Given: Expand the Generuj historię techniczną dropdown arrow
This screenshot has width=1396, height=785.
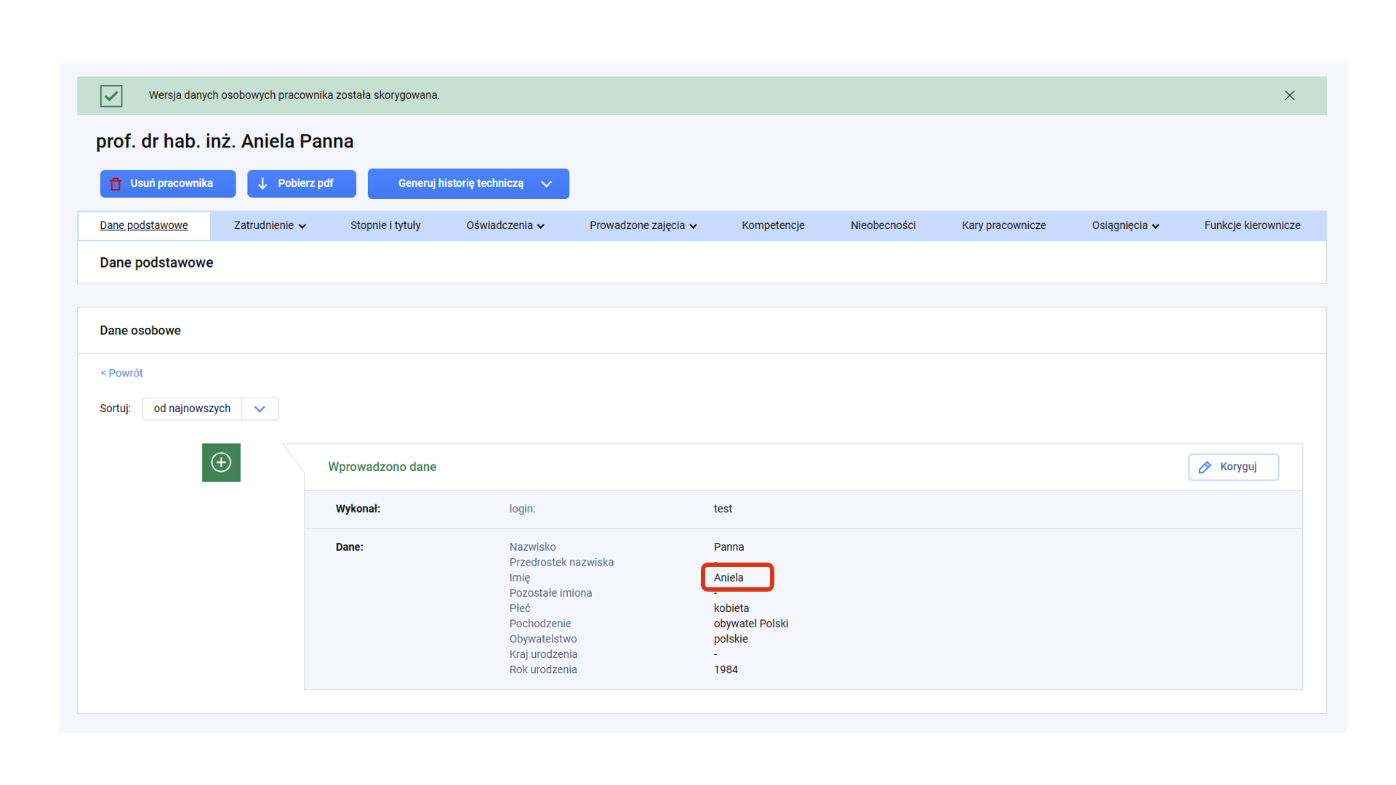Looking at the screenshot, I should pyautogui.click(x=547, y=184).
